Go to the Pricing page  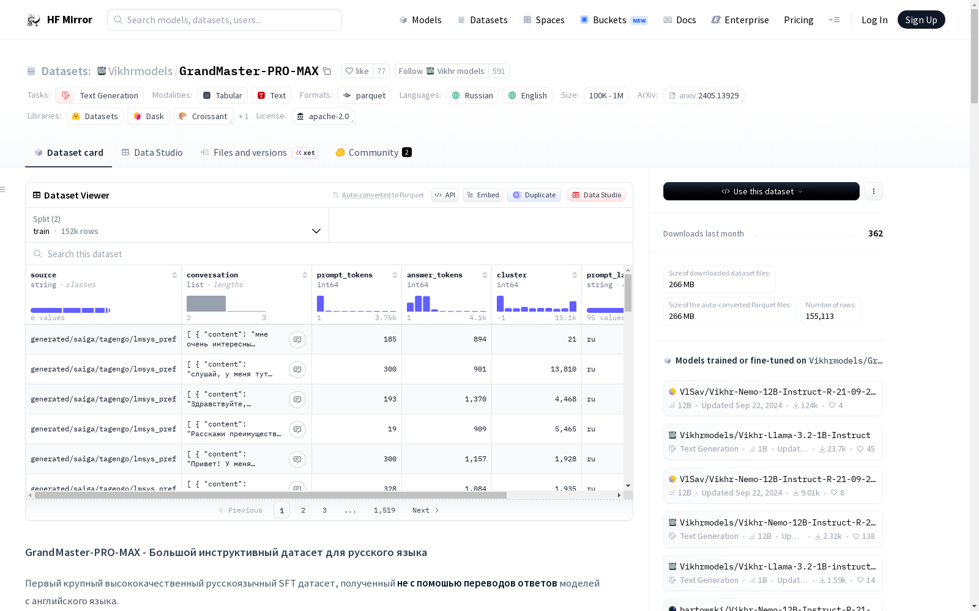coord(798,20)
